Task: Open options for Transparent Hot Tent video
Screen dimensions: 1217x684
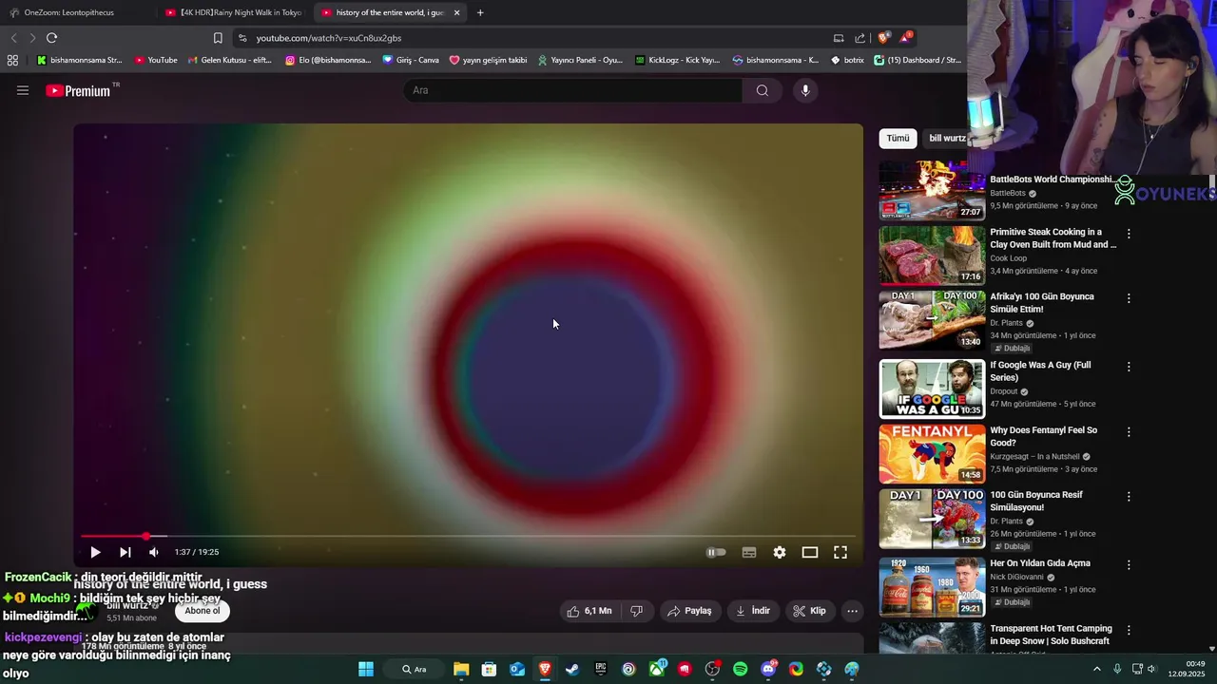Action: click(1129, 630)
